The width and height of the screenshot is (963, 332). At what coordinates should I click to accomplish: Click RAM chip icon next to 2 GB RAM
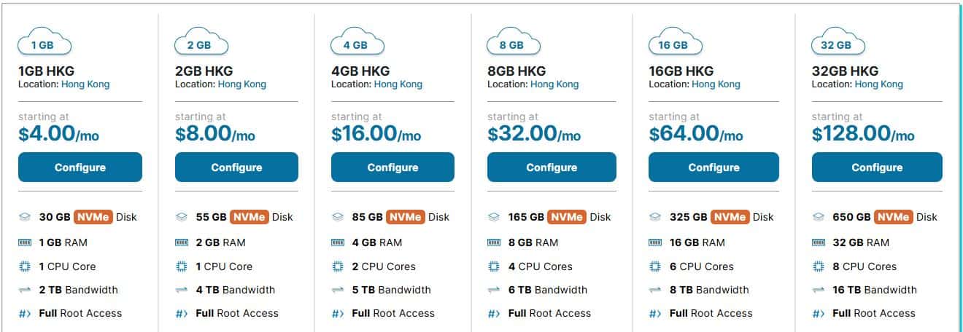point(182,242)
